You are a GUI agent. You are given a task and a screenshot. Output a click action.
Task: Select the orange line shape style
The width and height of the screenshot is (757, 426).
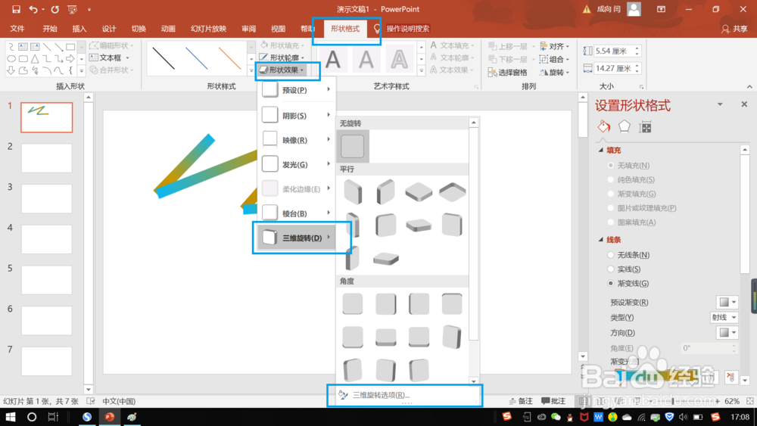(x=230, y=58)
